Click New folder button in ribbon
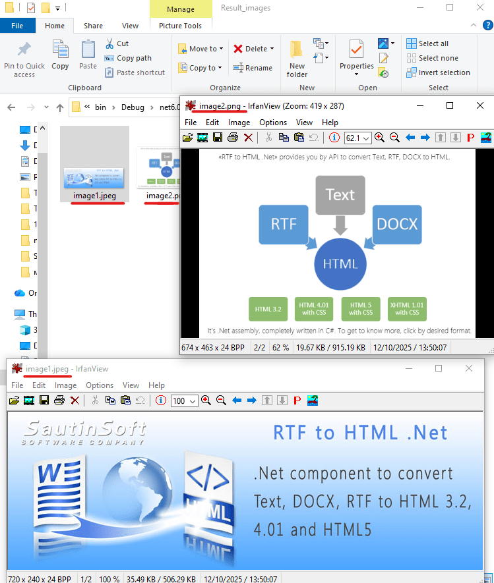Image resolution: width=494 pixels, height=583 pixels. pyautogui.click(x=297, y=59)
